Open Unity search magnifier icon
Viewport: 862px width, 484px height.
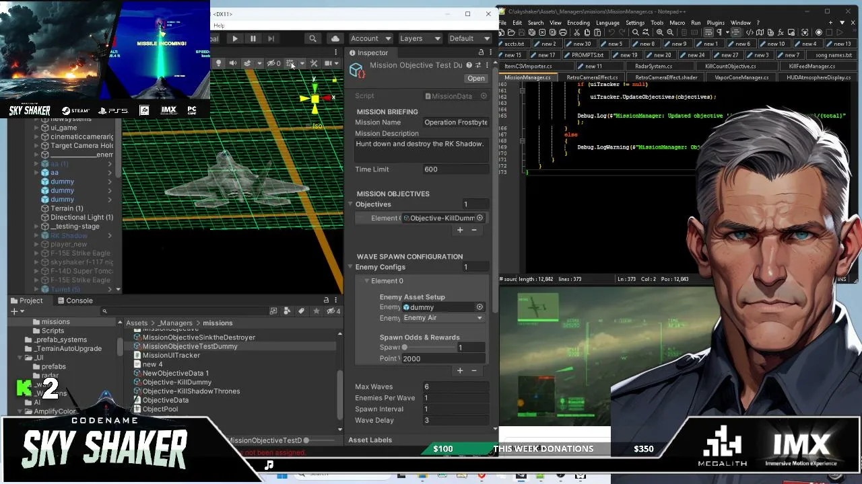tap(312, 39)
